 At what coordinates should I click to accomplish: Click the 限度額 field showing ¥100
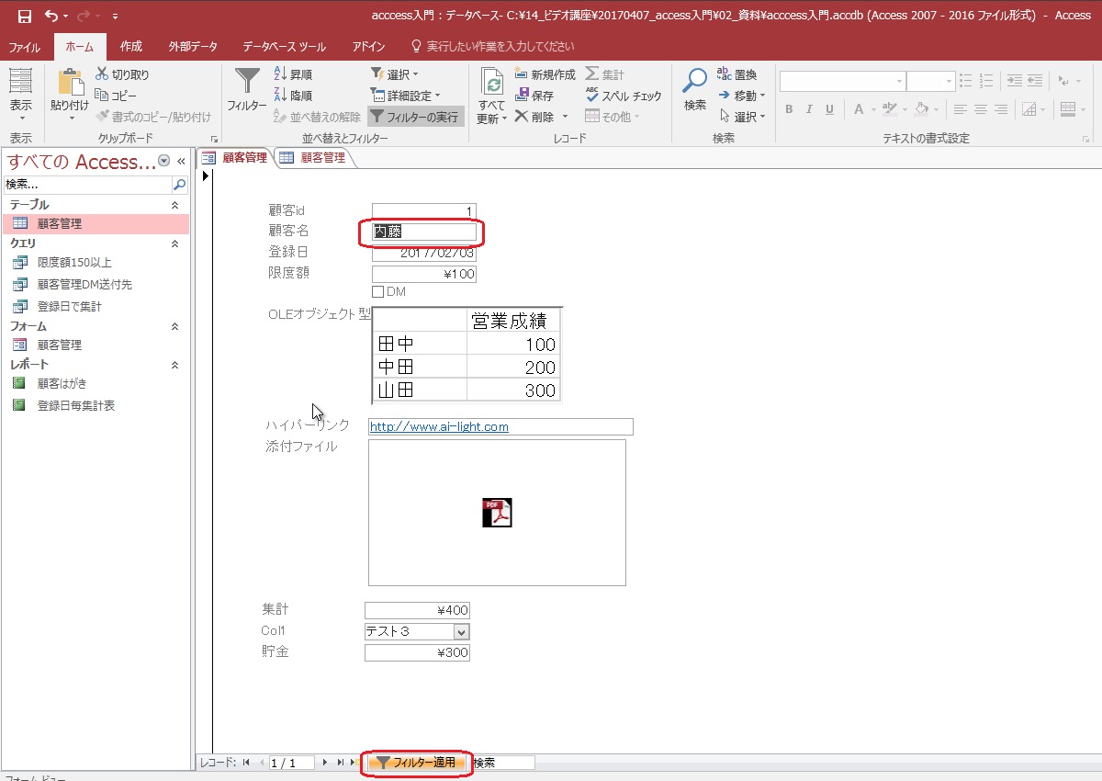point(423,274)
